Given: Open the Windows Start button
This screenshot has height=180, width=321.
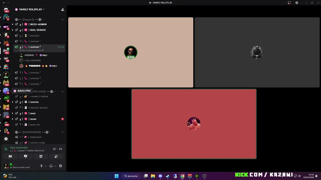Looking at the screenshot, I should (x=117, y=176).
